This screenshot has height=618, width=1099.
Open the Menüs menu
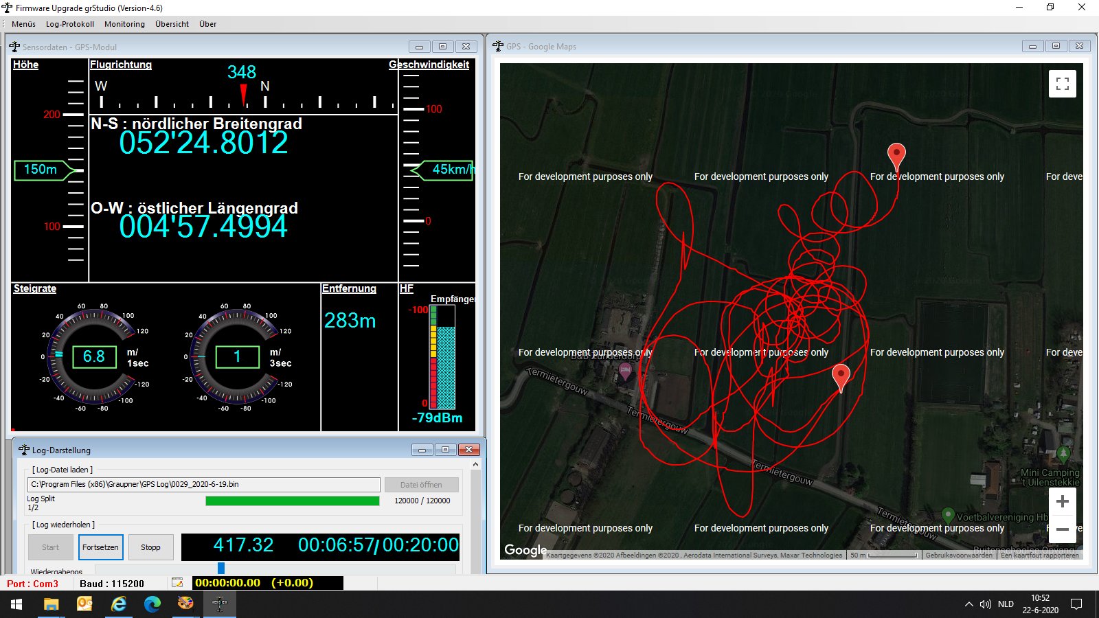click(23, 24)
